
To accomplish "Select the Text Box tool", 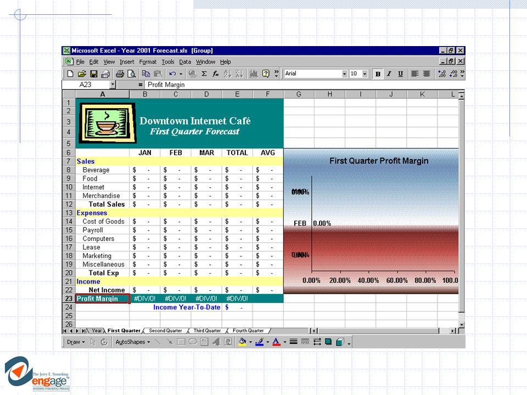I will point(204,342).
